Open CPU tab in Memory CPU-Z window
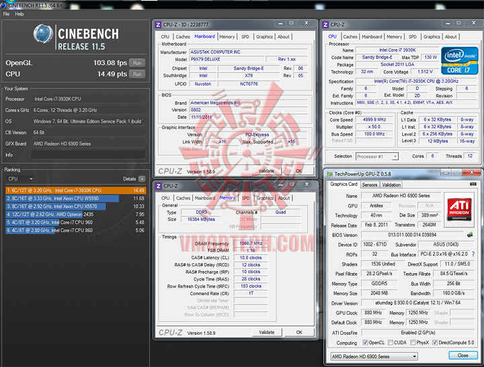 point(165,198)
